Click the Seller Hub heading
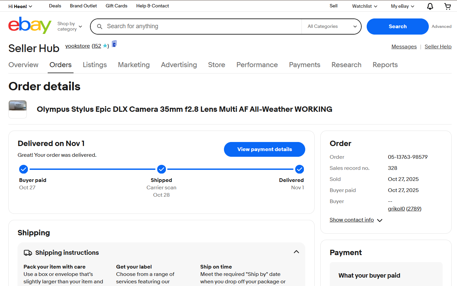 coord(34,48)
